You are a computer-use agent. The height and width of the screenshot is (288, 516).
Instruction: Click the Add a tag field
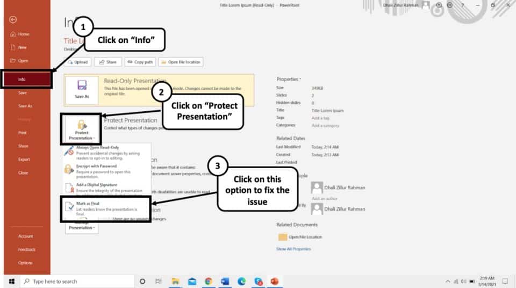[x=320, y=118]
